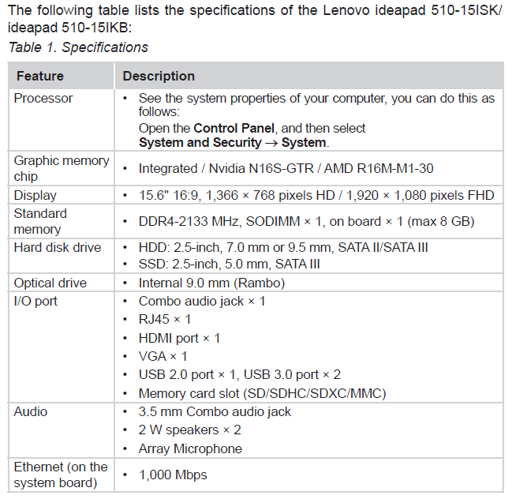Click the Processor row label
The height and width of the screenshot is (499, 512).
click(43, 98)
